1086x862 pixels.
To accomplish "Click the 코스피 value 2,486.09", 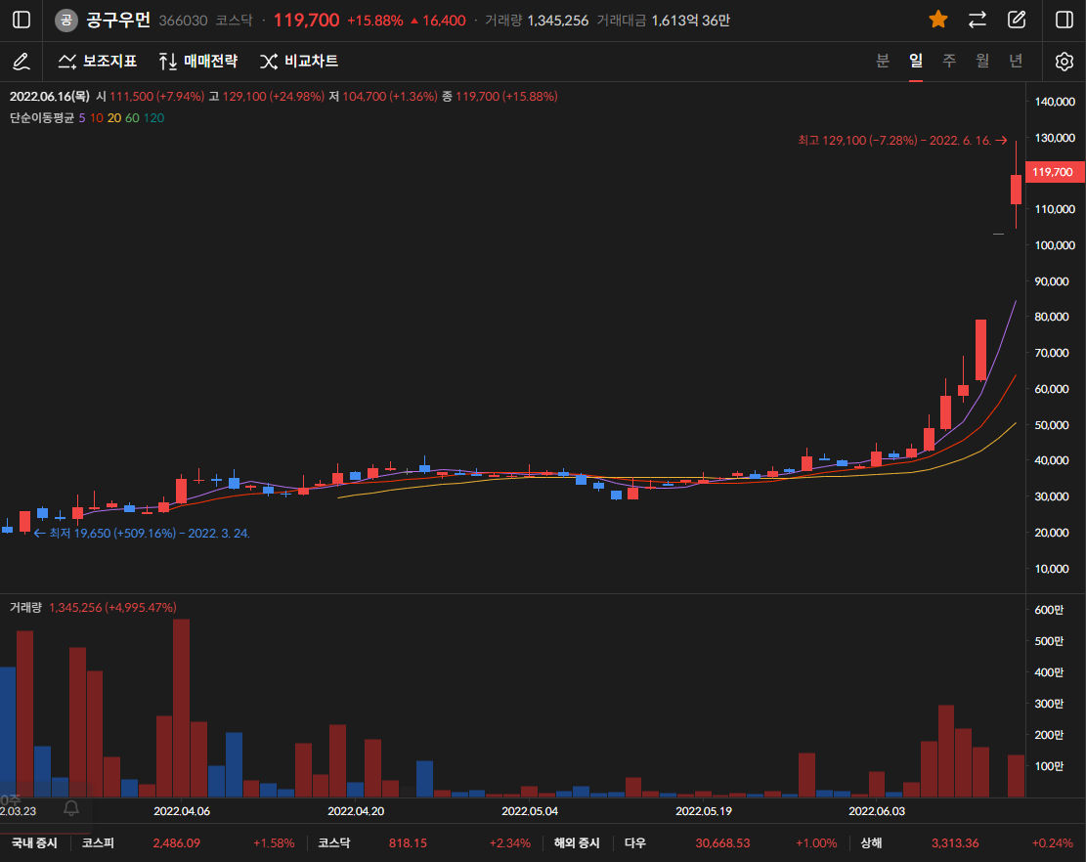I will 177,843.
